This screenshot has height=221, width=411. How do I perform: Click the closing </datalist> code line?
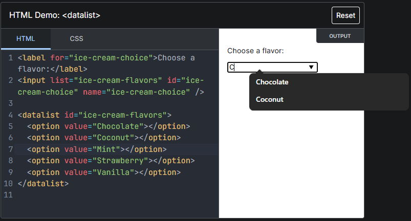pyautogui.click(x=43, y=184)
